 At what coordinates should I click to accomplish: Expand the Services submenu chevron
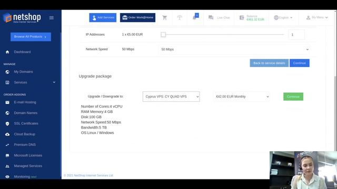pos(54,82)
